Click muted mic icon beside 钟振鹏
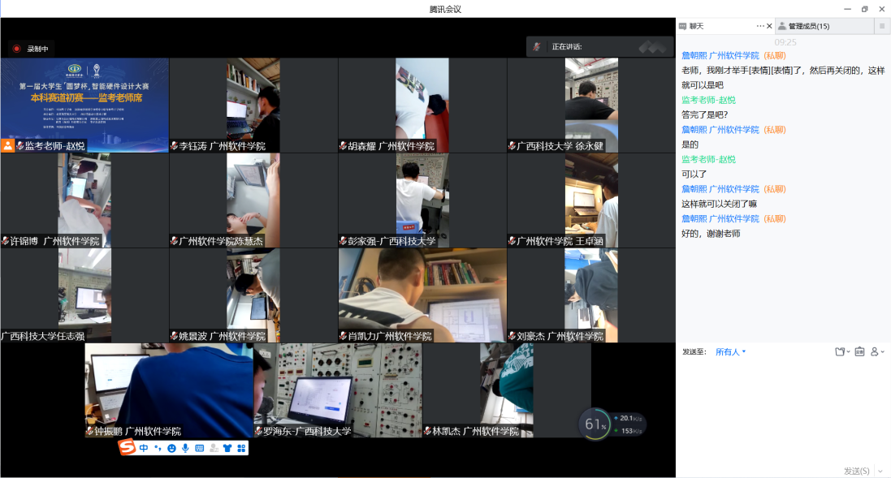 [x=89, y=432]
